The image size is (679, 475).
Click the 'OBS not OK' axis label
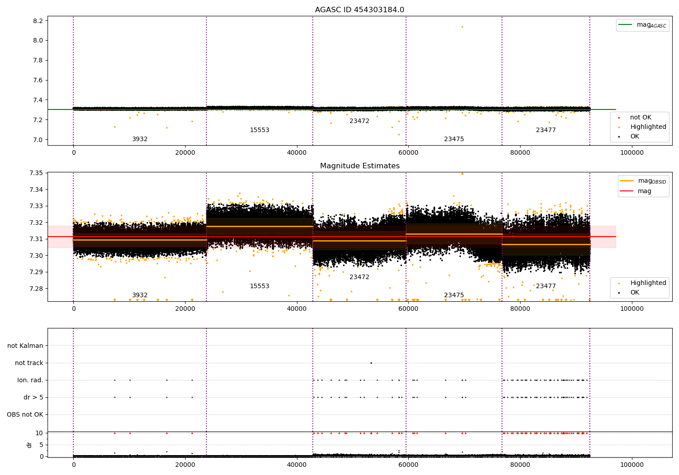pyautogui.click(x=25, y=414)
